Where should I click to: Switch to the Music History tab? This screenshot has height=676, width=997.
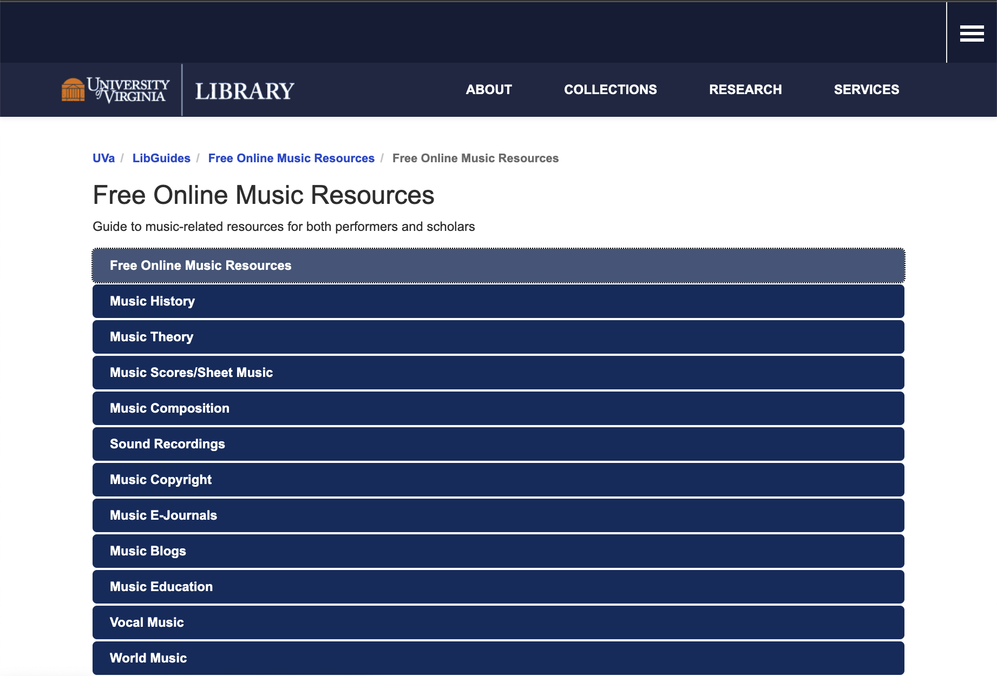coord(498,301)
